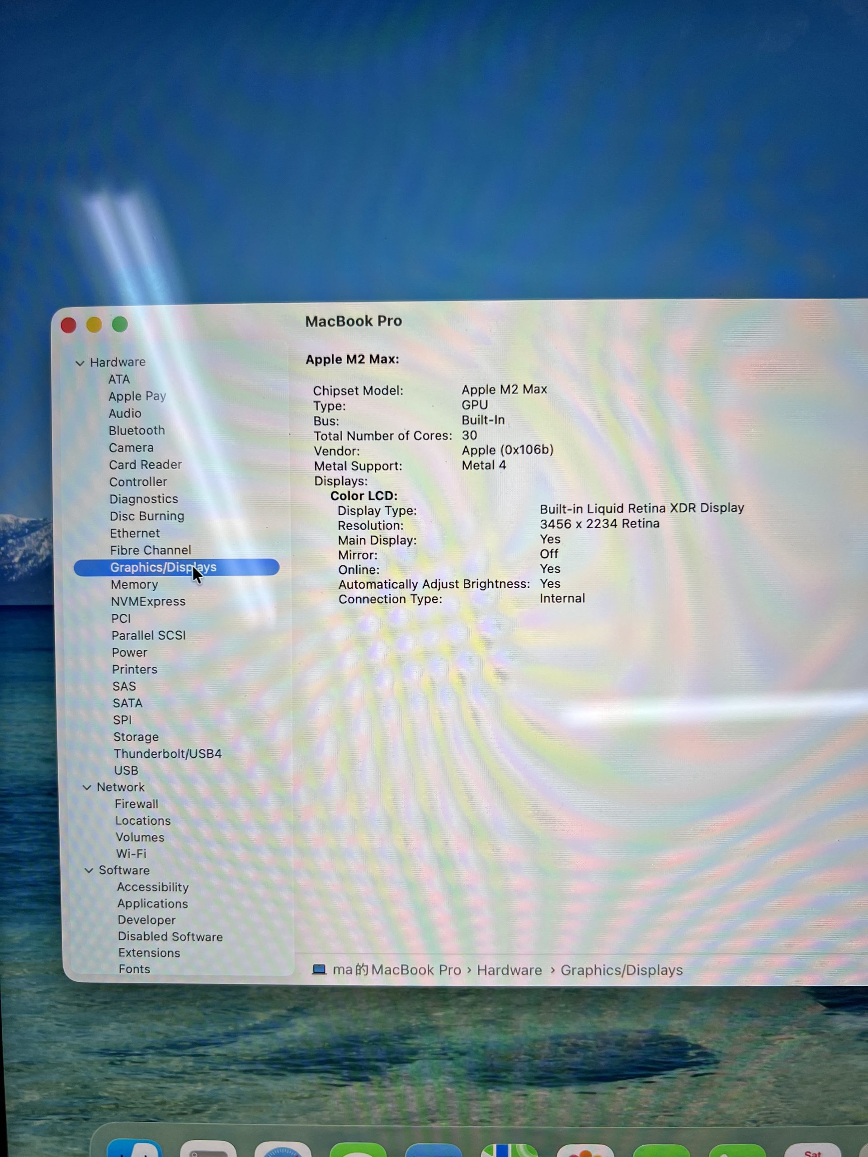Collapse the Network section chevron
868x1157 pixels.
87,787
